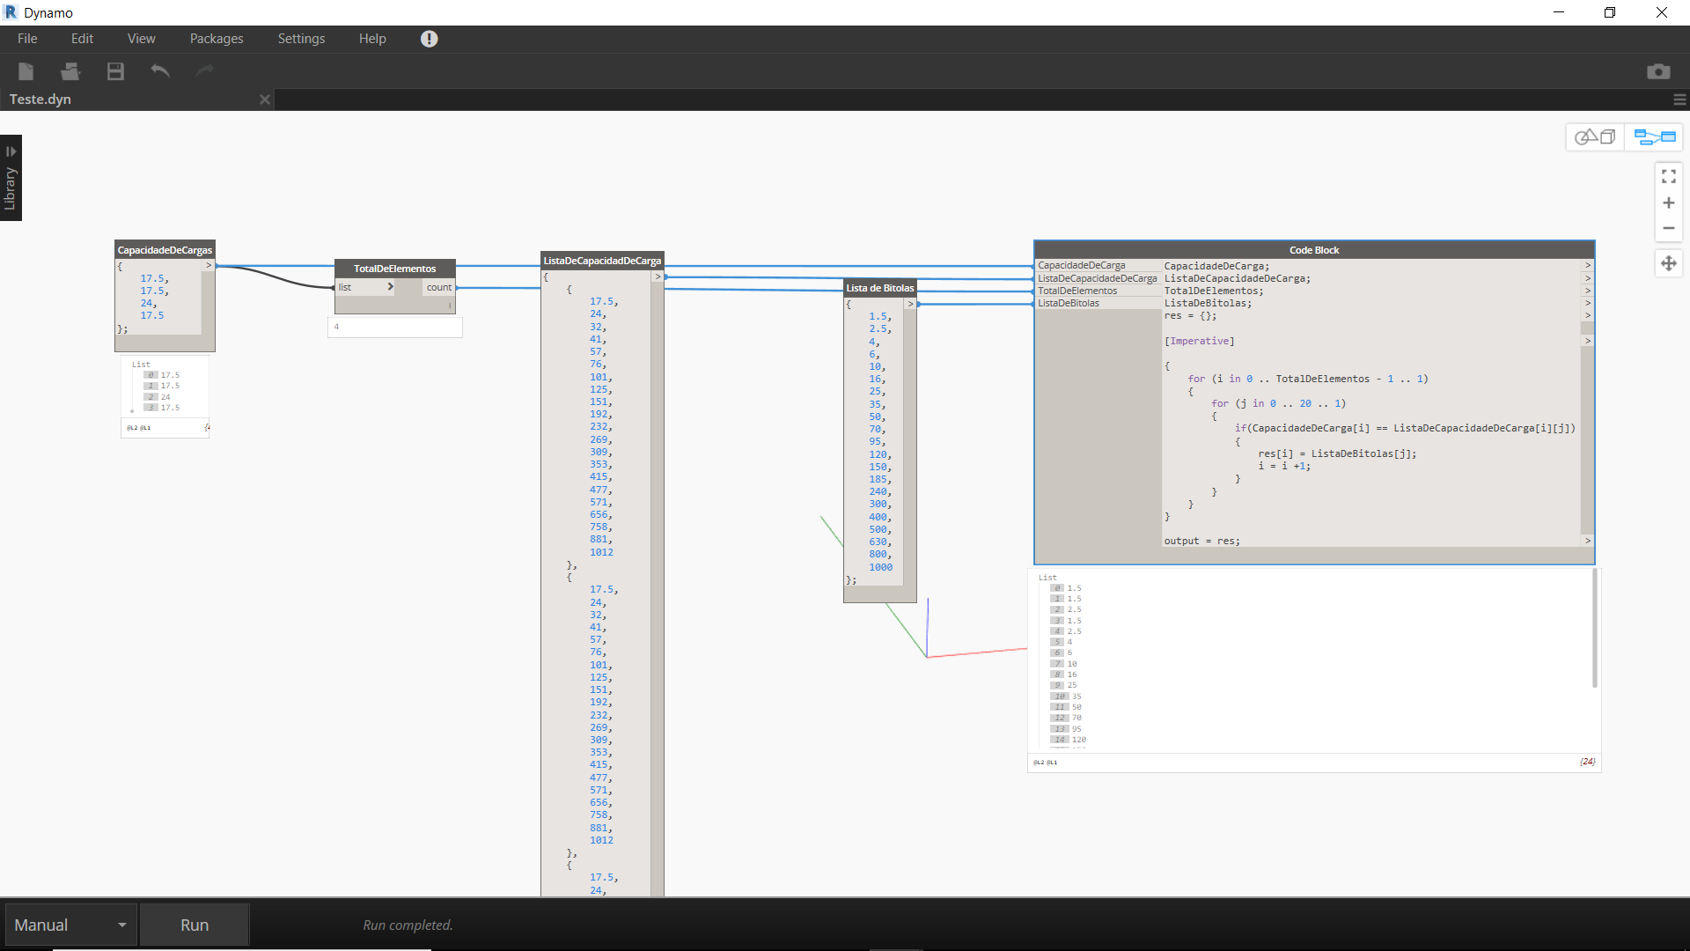Click the Save toolbar icon
The width and height of the screenshot is (1690, 951).
coord(115,71)
